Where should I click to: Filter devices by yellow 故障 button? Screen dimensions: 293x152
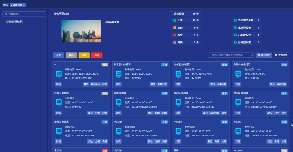pos(84,55)
